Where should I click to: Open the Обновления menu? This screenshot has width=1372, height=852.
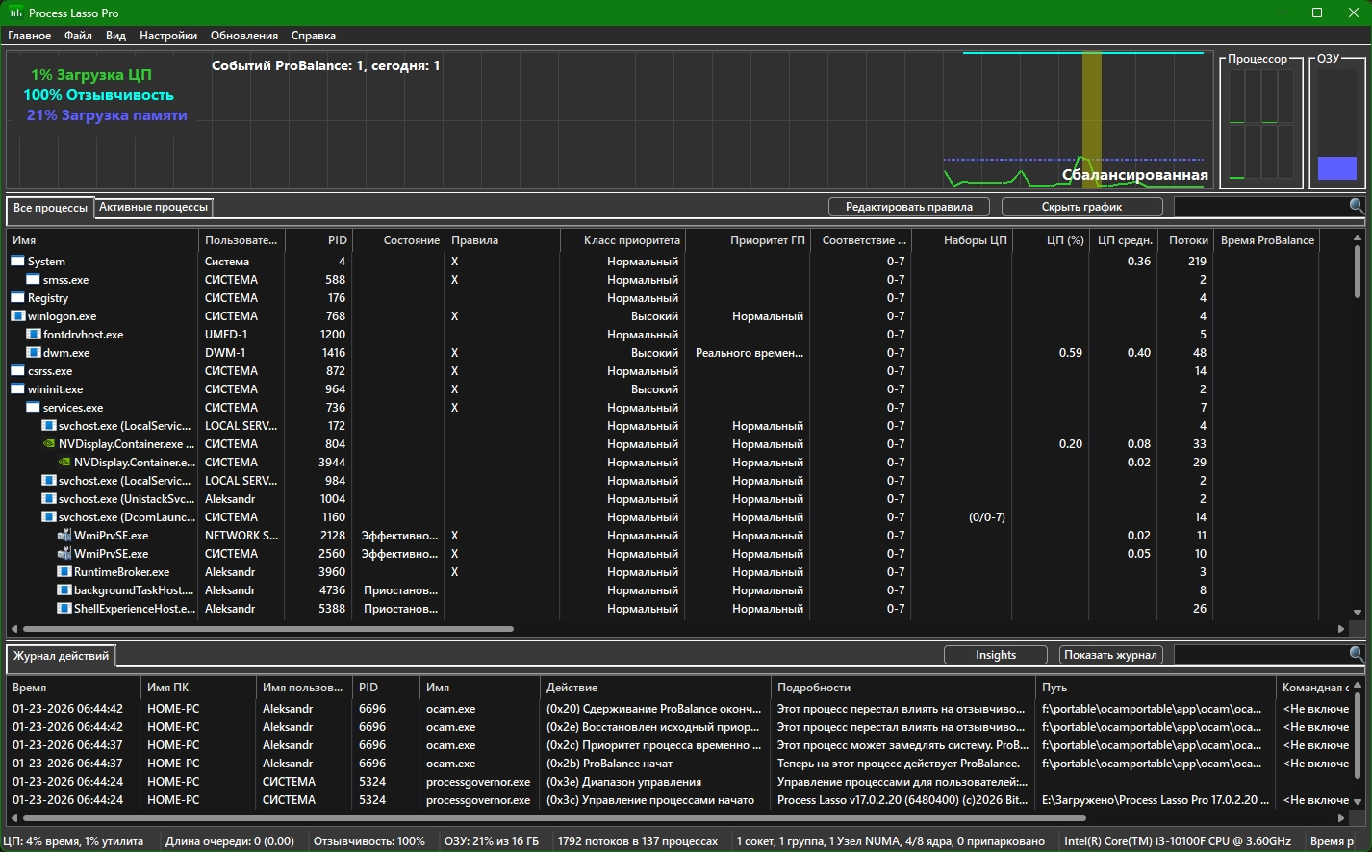(x=244, y=36)
